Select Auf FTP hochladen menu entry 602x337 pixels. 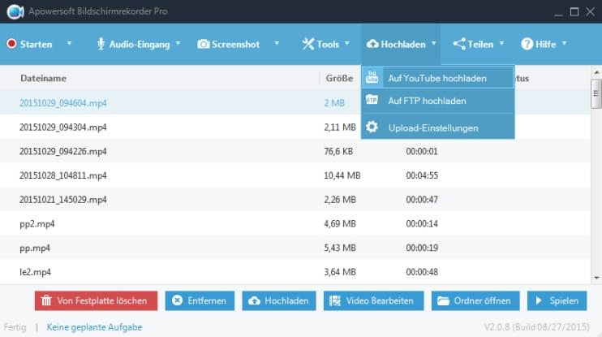(427, 102)
